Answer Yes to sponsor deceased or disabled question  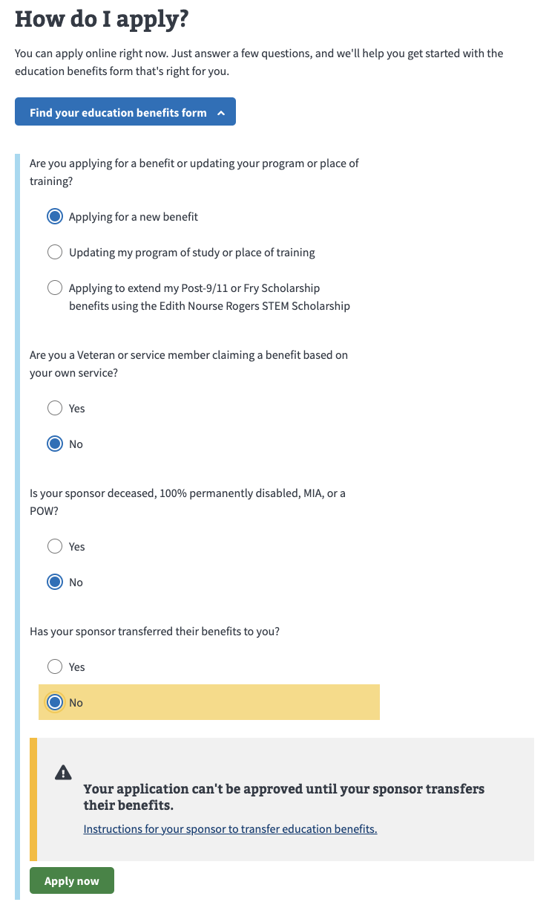point(54,546)
